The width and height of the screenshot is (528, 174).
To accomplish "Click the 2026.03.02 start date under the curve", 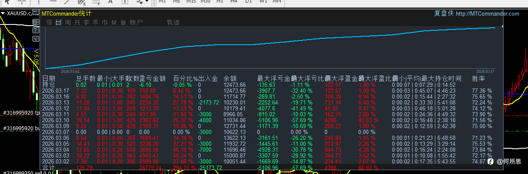I will (70, 72).
